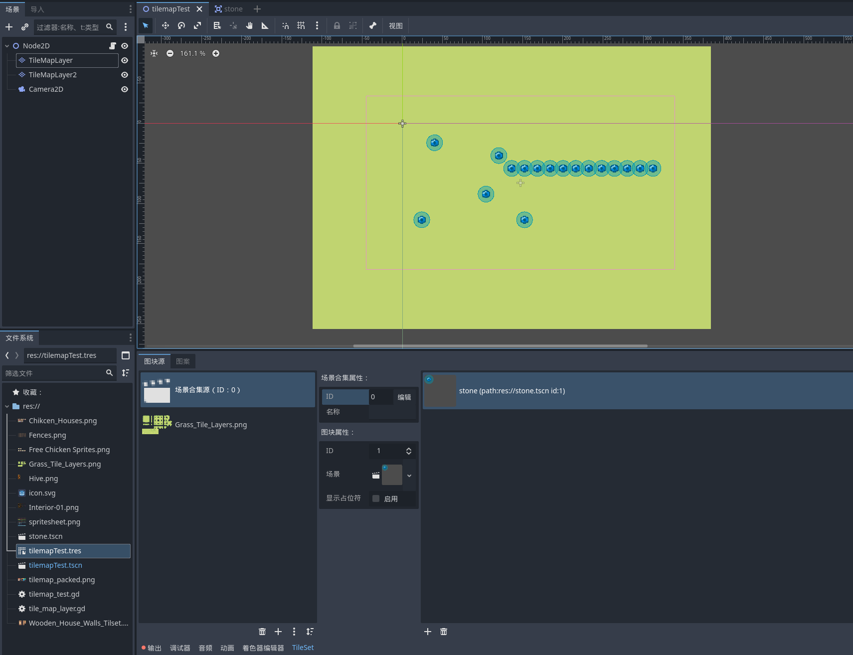Zoom out with the minus button
853x655 pixels.
(x=170, y=53)
